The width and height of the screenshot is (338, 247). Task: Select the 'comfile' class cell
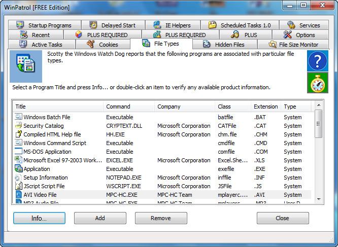(226, 152)
